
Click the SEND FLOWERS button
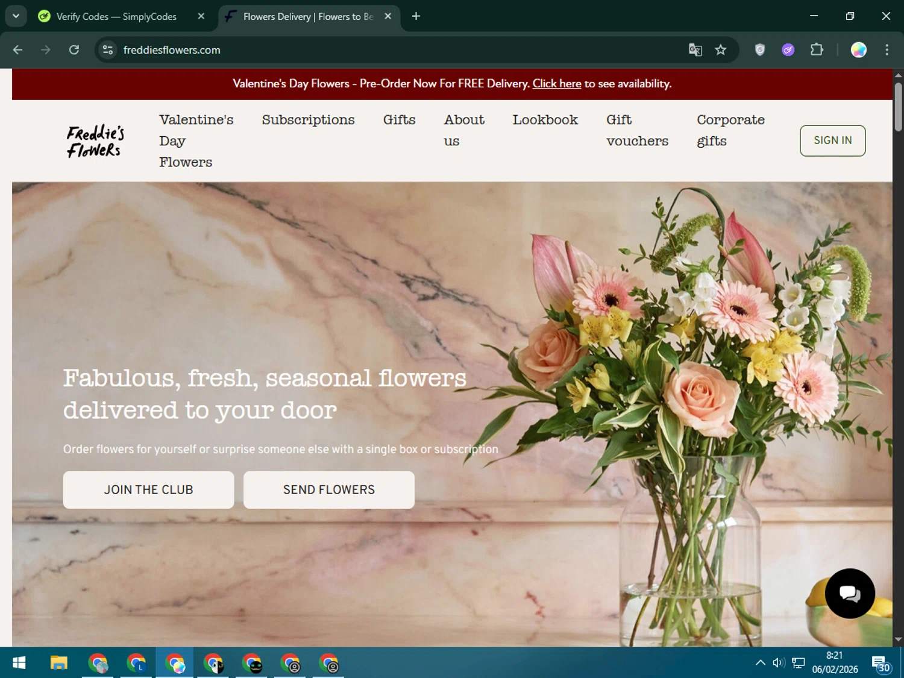click(329, 490)
